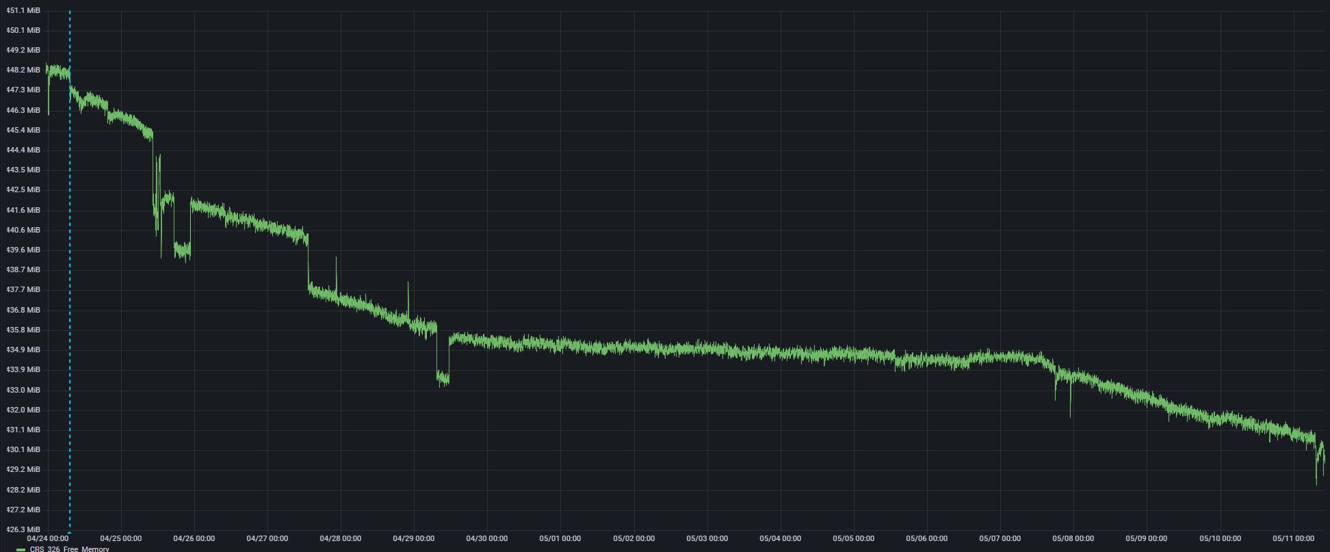Click the 04/25 00:00 time axis label
This screenshot has width=1330, height=552.
tap(120, 538)
